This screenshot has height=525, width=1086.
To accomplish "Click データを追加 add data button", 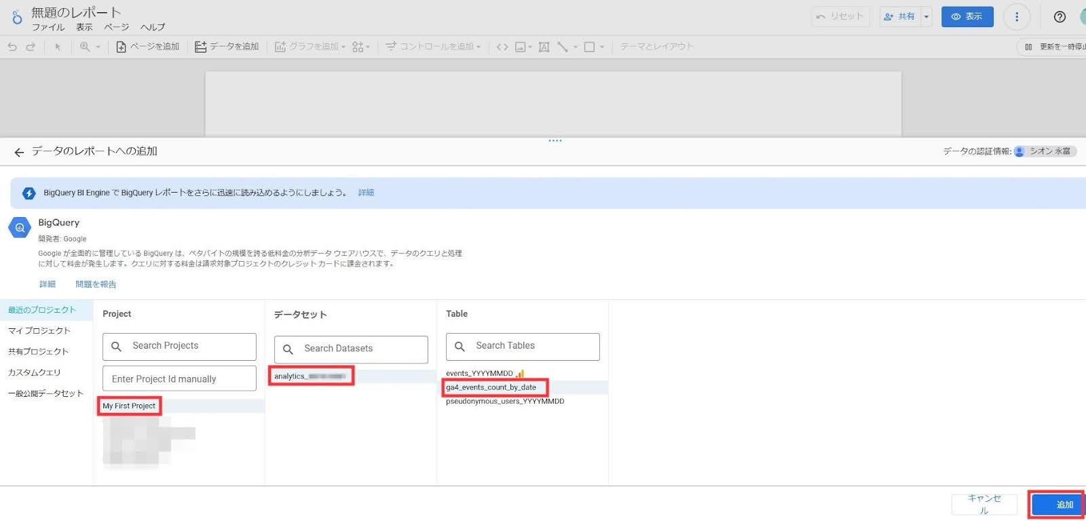I will pyautogui.click(x=227, y=47).
